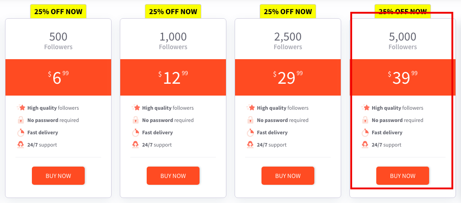Click padlock icon in 1,000 followers card
The height and width of the screenshot is (203, 461).
coord(135,120)
